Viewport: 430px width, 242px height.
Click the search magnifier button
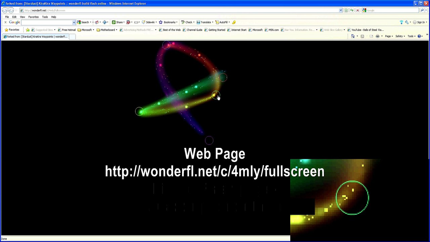click(422, 10)
